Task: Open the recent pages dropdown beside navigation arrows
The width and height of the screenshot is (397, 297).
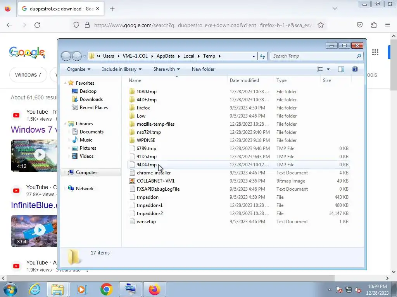Action: [85, 56]
